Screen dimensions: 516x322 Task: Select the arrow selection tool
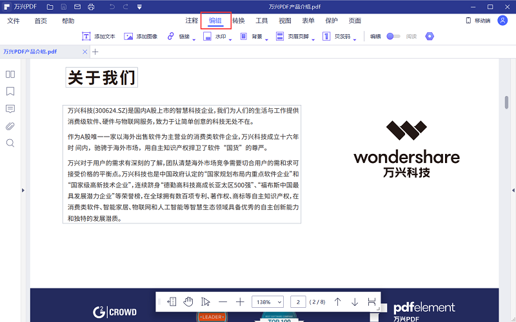[x=205, y=301]
